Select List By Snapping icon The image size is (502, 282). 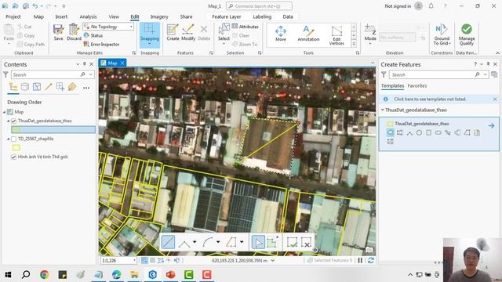click(x=60, y=87)
